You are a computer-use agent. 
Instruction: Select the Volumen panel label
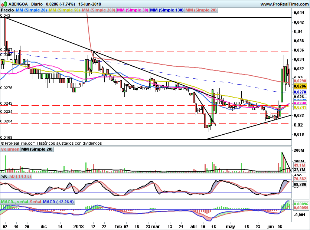pyautogui.click(x=10, y=149)
